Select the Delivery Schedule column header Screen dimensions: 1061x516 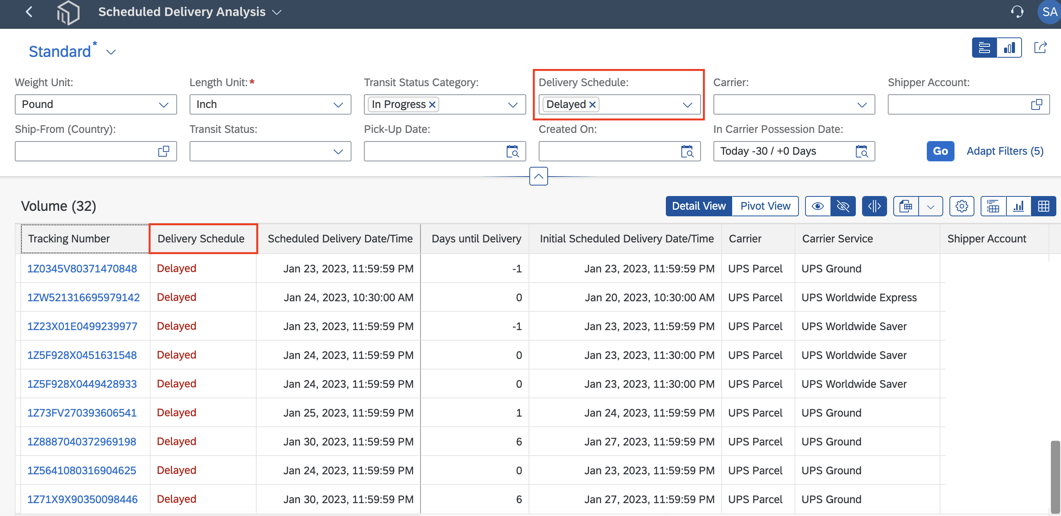tap(203, 239)
